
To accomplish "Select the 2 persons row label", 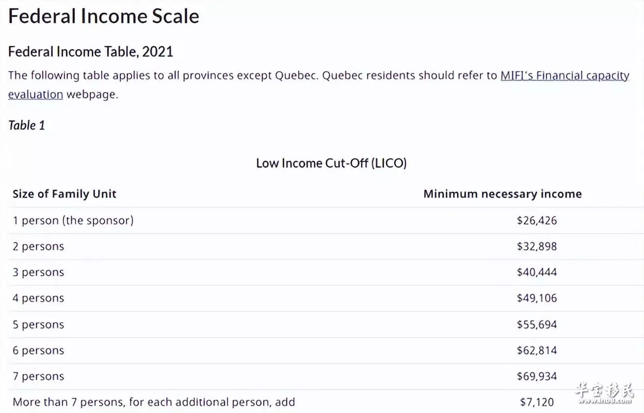I will point(38,246).
